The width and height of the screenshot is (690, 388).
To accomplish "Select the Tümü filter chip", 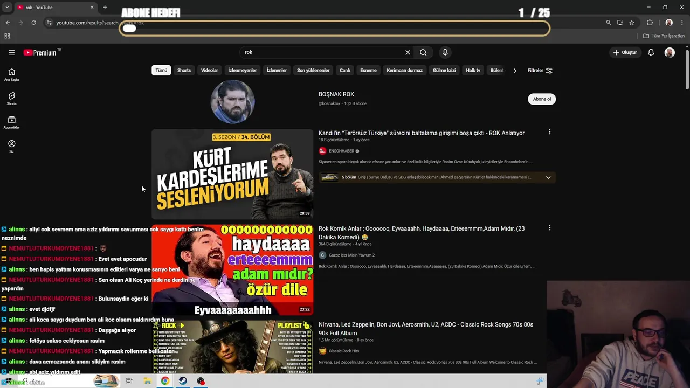I will click(x=161, y=70).
